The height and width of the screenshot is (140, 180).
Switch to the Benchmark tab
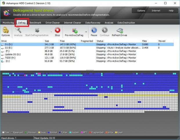pyautogui.click(x=35, y=23)
